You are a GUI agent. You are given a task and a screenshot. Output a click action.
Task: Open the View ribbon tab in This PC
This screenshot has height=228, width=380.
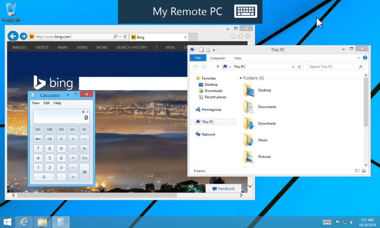tap(238, 58)
